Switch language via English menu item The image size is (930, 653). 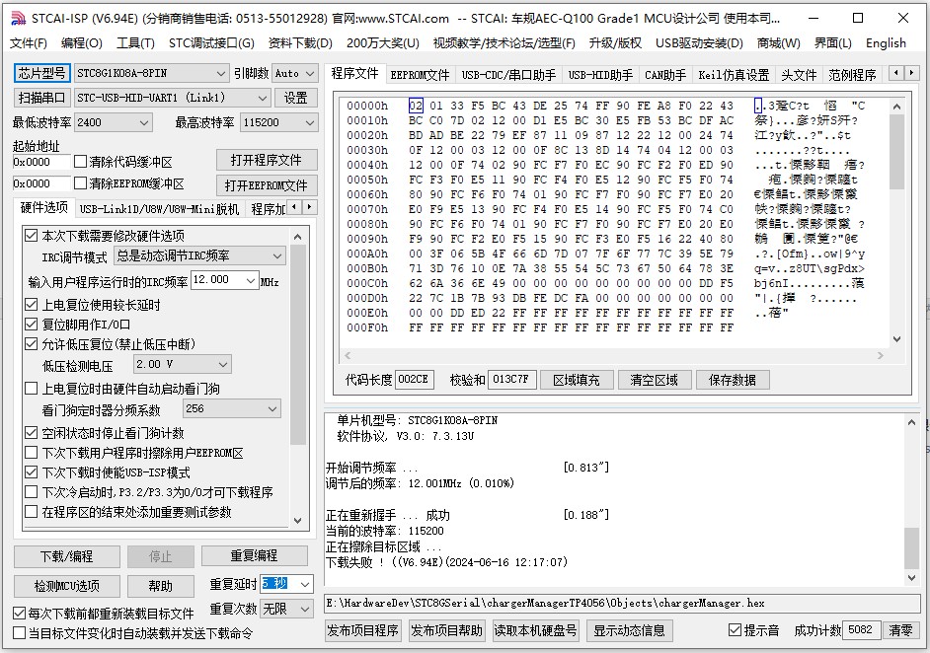pyautogui.click(x=886, y=43)
